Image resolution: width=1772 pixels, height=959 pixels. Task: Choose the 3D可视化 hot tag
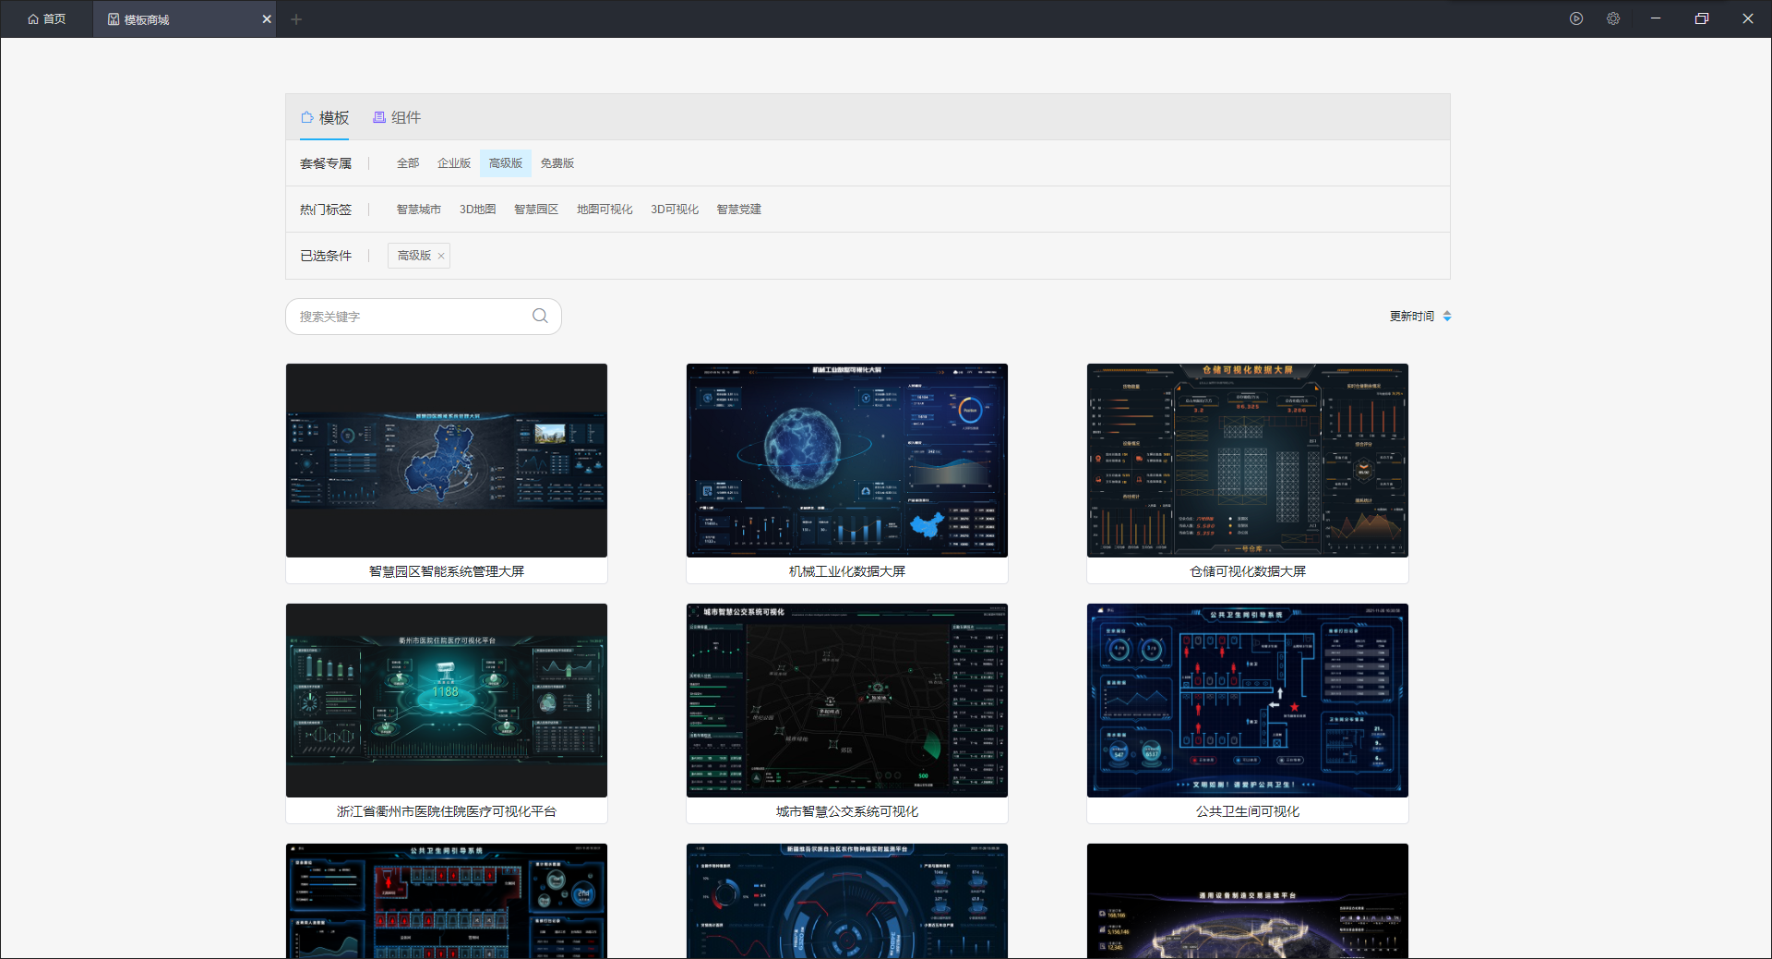pos(675,210)
